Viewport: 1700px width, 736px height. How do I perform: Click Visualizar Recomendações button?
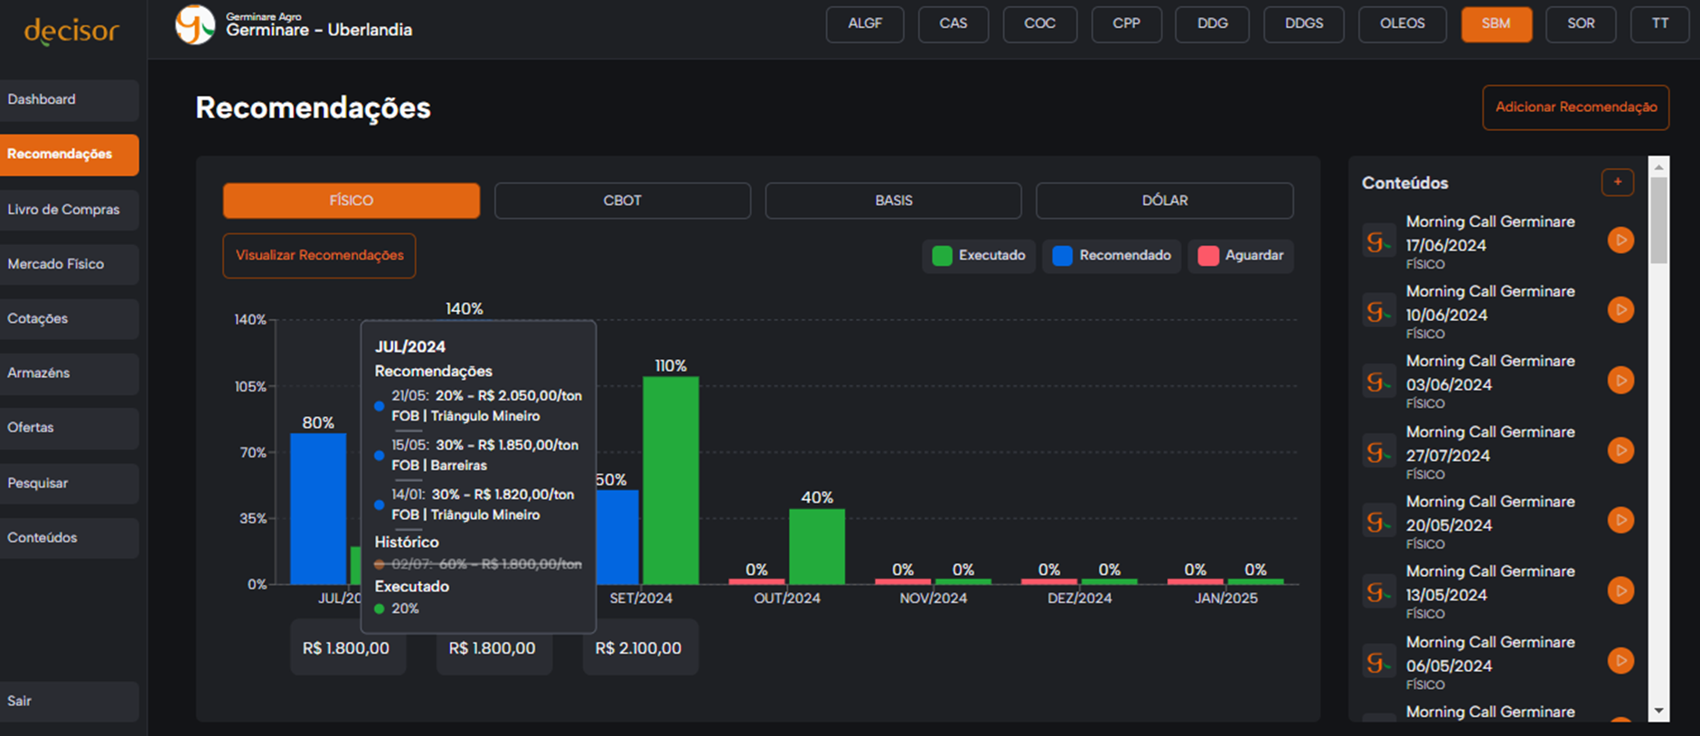tap(319, 256)
